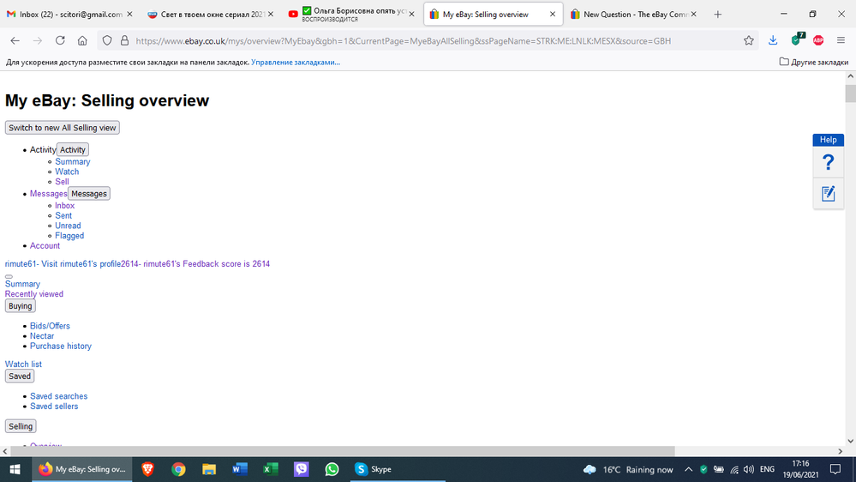Open the green shield extension icon
856x482 pixels.
tap(797, 39)
